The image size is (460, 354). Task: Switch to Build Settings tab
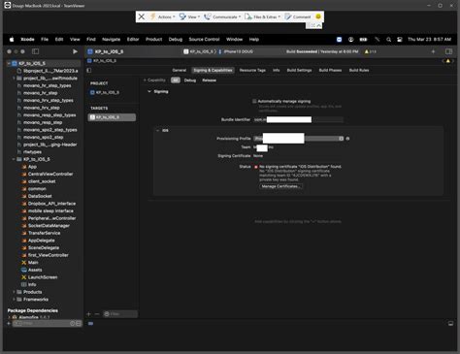click(299, 70)
